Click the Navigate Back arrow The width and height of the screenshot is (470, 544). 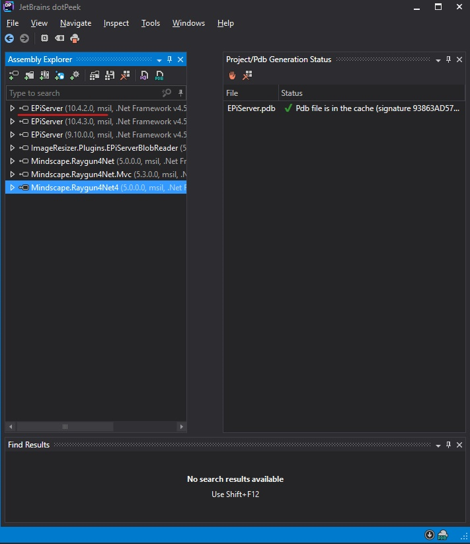tap(9, 38)
